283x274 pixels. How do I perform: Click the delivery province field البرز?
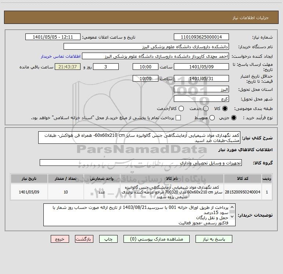click(x=201, y=89)
